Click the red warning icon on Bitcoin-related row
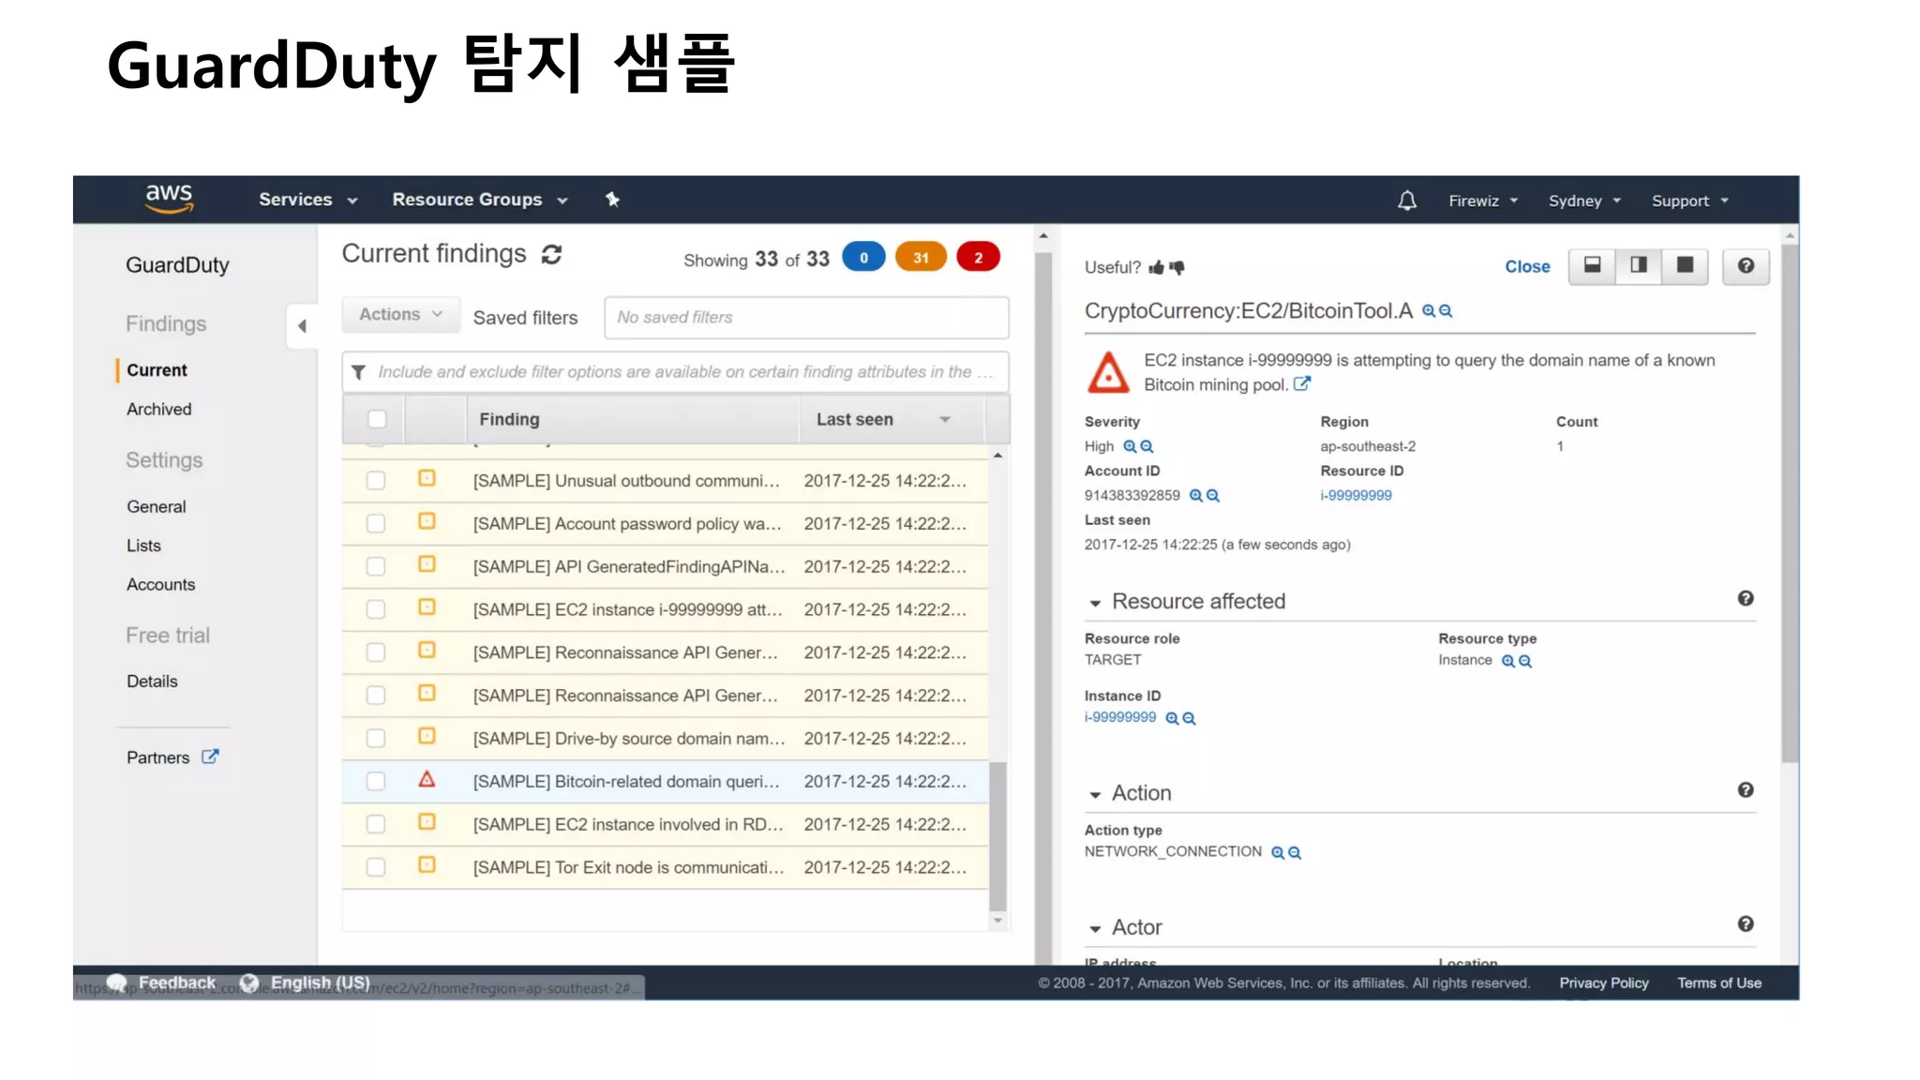 click(x=427, y=779)
